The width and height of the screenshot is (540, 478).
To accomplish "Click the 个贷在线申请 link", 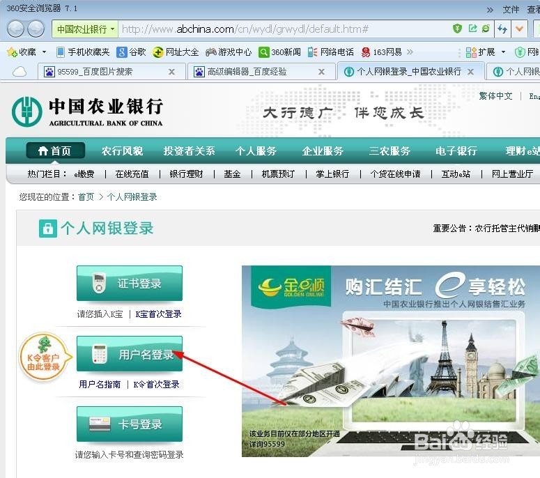I will point(395,174).
